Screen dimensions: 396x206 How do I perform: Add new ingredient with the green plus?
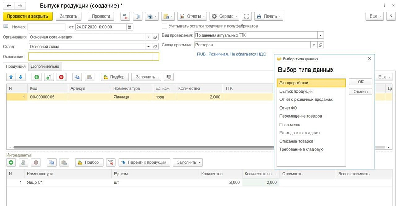11,162
